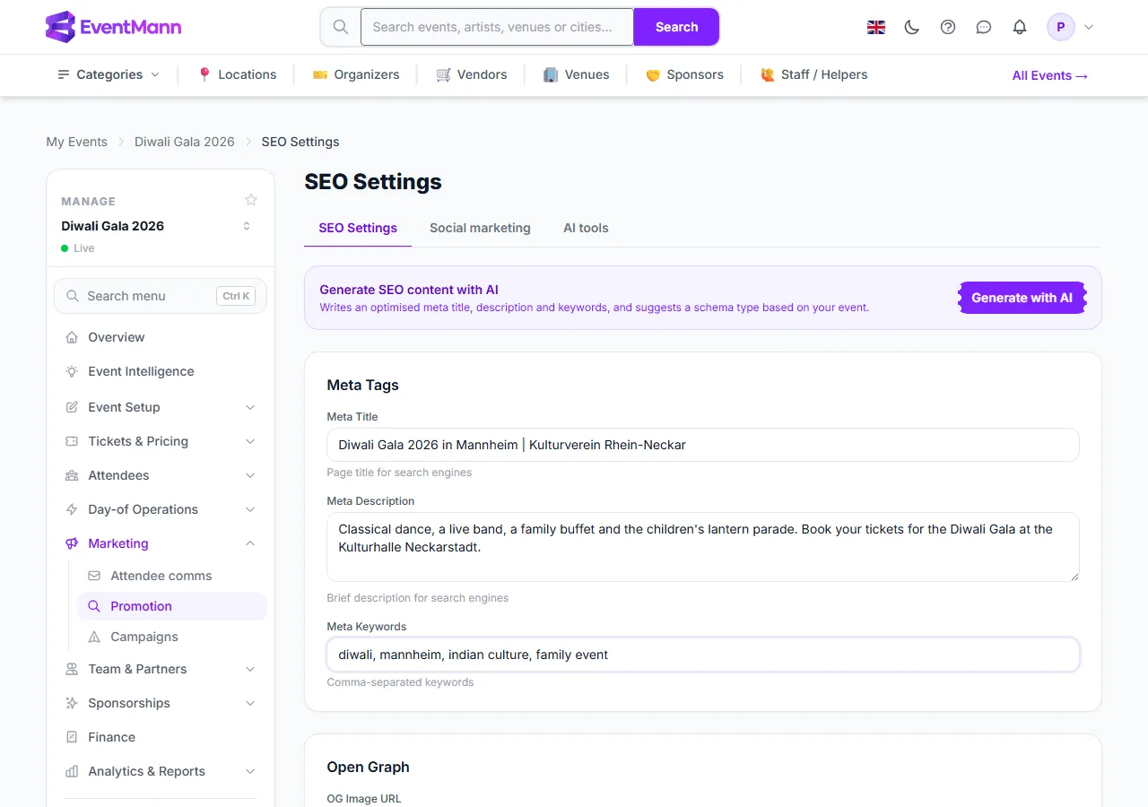Click into the Meta Title field
The image size is (1148, 807).
pos(703,445)
